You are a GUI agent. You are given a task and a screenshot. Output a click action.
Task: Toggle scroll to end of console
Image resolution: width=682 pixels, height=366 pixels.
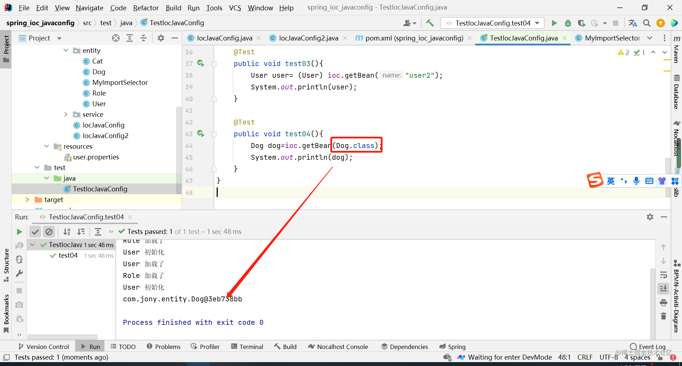[663, 289]
